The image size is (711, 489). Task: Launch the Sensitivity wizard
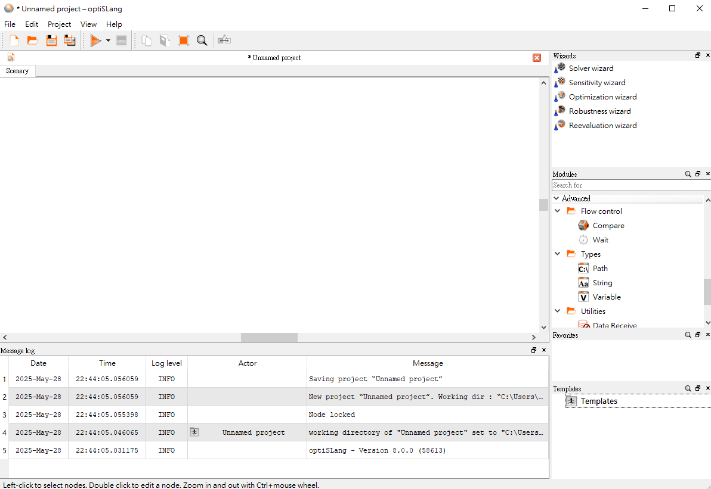point(596,82)
